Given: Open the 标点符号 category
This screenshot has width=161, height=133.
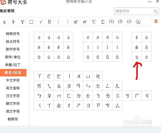Looking at the screenshot, I should [13, 42].
